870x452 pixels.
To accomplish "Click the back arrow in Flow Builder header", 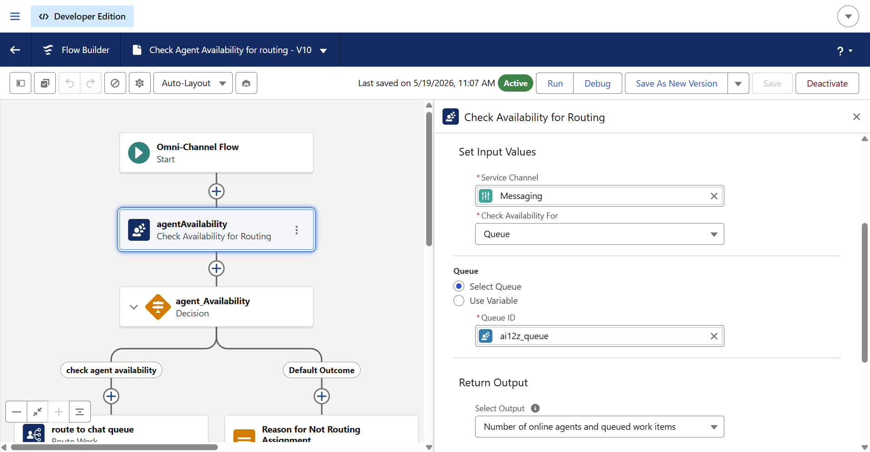I will tap(15, 50).
